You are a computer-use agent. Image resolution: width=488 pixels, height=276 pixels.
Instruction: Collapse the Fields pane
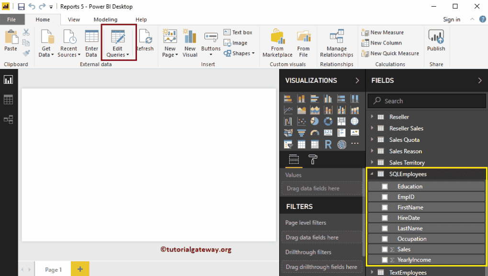pyautogui.click(x=479, y=80)
